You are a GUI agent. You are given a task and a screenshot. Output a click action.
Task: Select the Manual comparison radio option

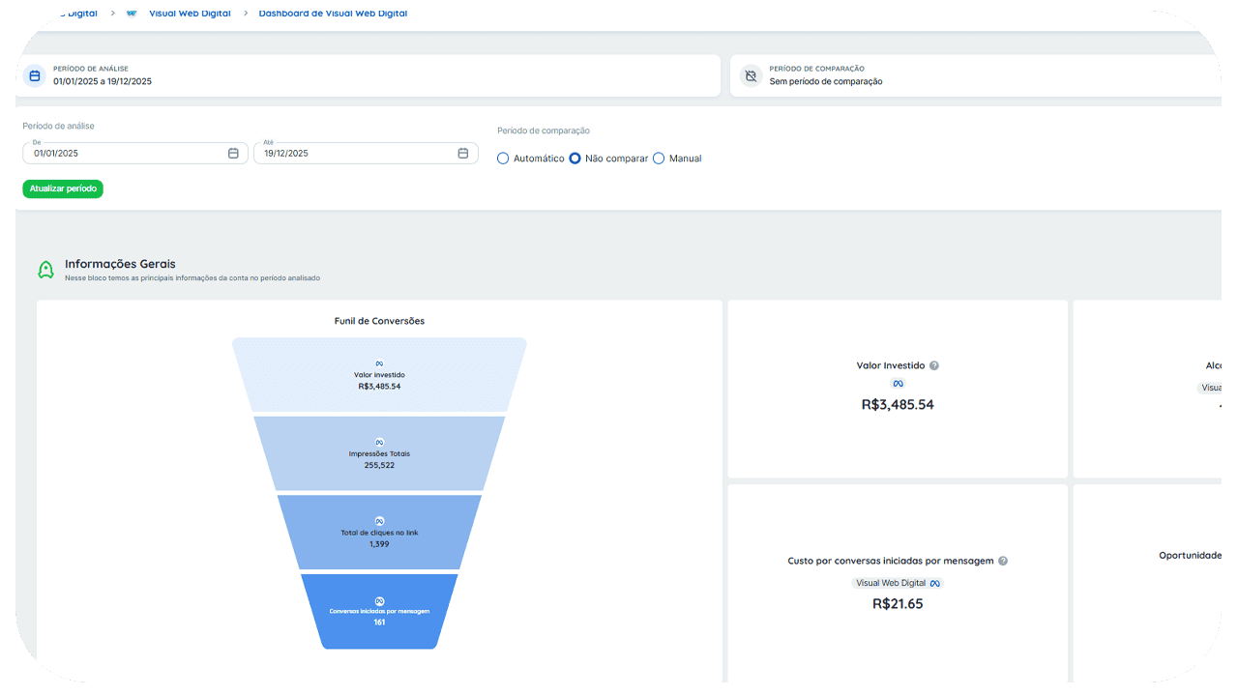659,159
